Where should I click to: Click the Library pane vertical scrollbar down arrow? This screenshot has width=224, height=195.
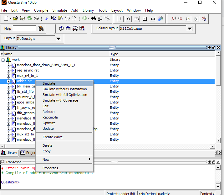click(x=218, y=141)
